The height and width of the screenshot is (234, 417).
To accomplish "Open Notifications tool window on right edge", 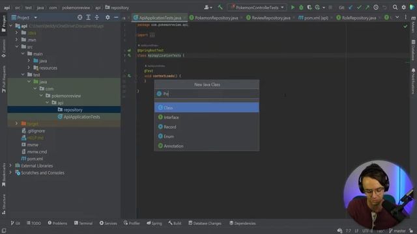I will 413,81.
